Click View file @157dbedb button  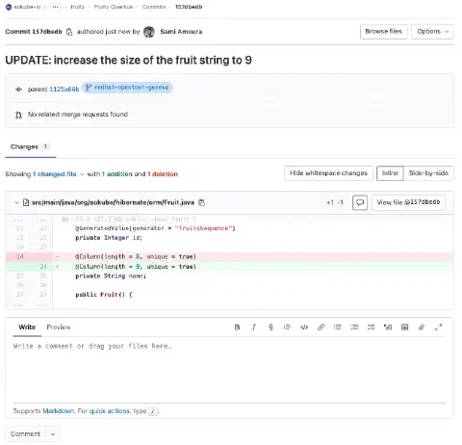click(x=408, y=202)
